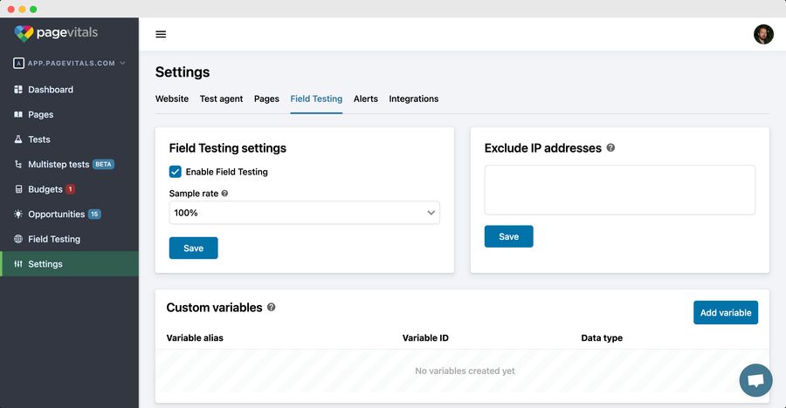786x408 pixels.
Task: Click the Add variable button
Action: pos(726,312)
